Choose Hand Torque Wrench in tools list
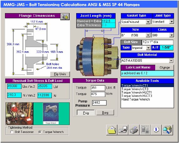Viewport: 179px width, 143px height. pyautogui.click(x=135, y=99)
